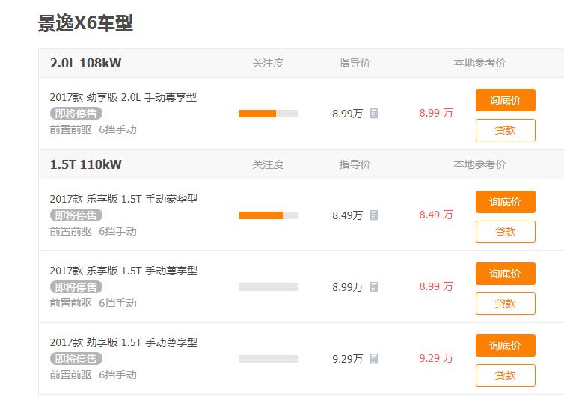Click 贷款 for 劲享版 2.0L 手动尊享型

tap(506, 130)
